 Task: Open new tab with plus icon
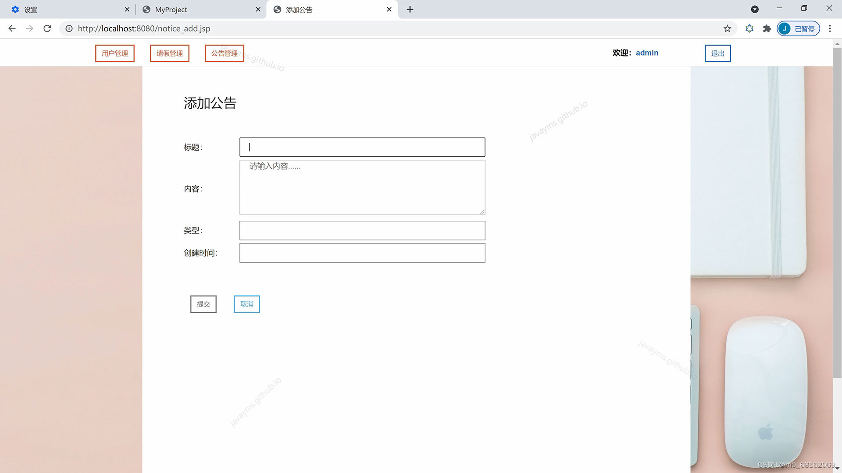click(410, 9)
